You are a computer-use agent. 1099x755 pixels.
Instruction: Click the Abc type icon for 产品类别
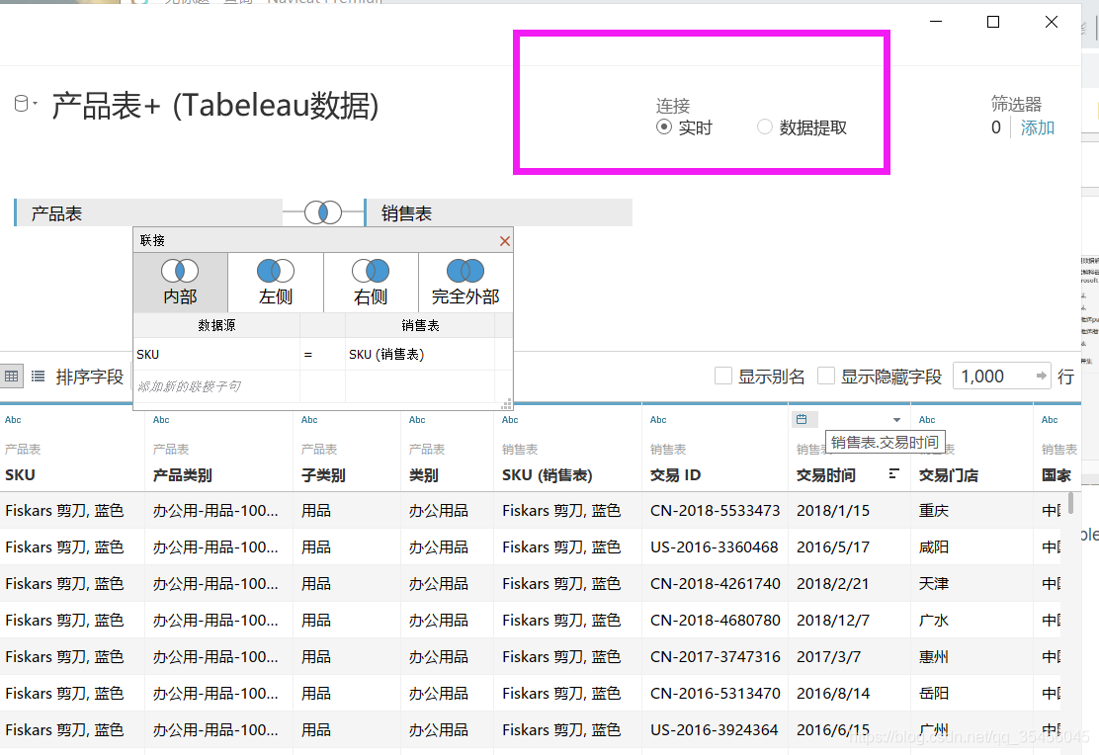point(161,420)
